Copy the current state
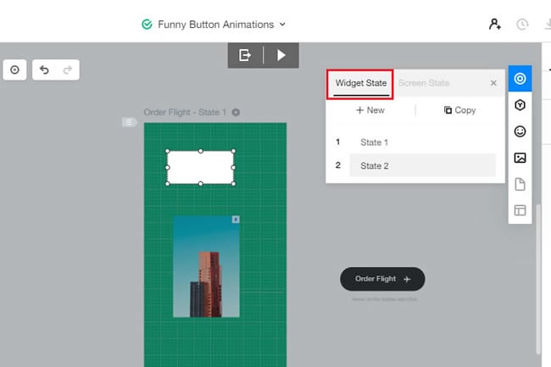The width and height of the screenshot is (551, 367). click(459, 110)
